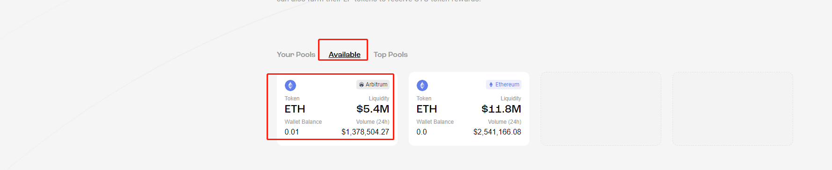Image resolution: width=832 pixels, height=170 pixels.
Task: Open the Top Pools tab
Action: [x=391, y=55]
